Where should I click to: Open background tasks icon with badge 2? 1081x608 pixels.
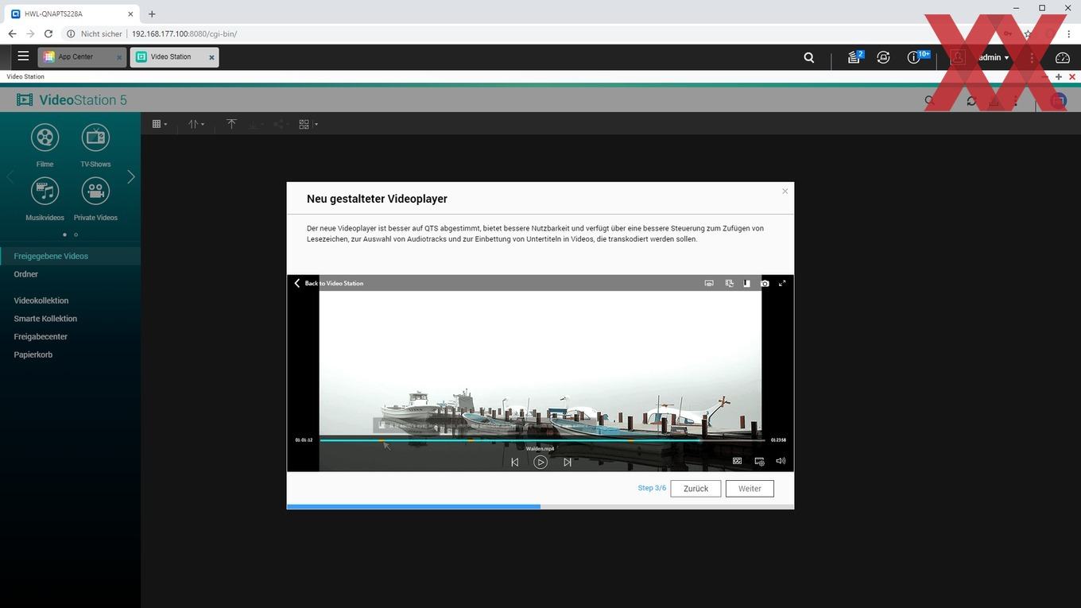click(x=854, y=56)
